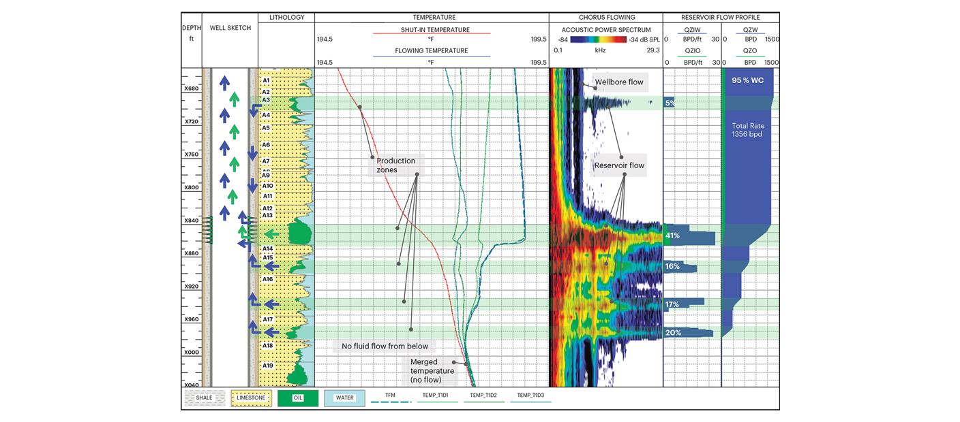Viewport: 960px width, 422px height.
Task: Click the TFM dashed line legend
Action: click(x=391, y=399)
